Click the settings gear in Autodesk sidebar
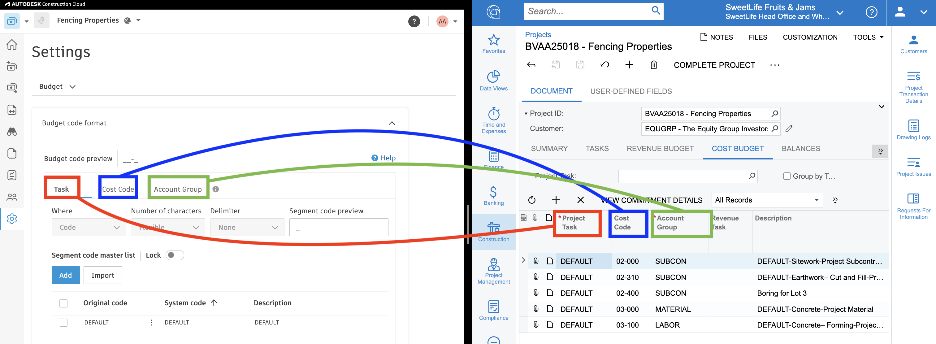936x344 pixels. click(12, 219)
